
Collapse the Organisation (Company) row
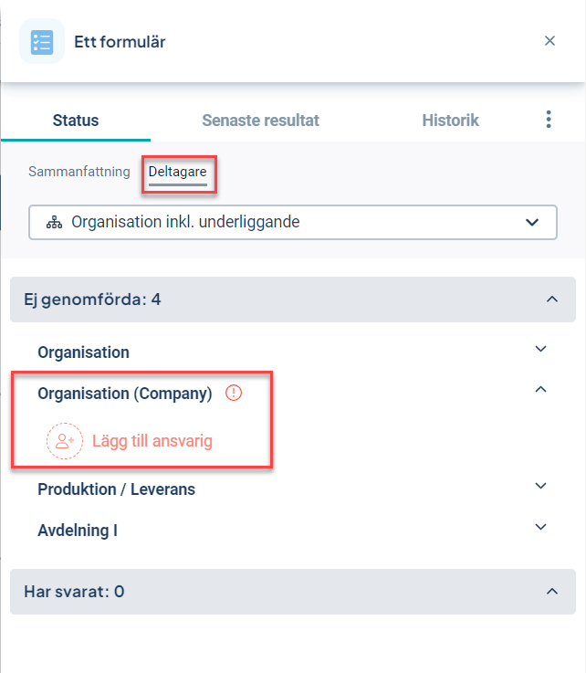540,389
